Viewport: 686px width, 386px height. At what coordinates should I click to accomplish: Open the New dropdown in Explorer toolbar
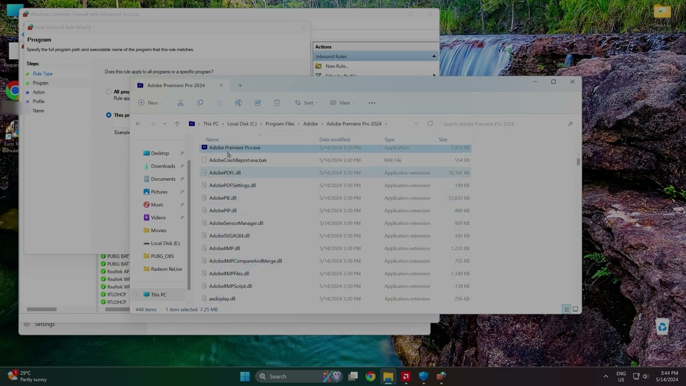coord(150,103)
